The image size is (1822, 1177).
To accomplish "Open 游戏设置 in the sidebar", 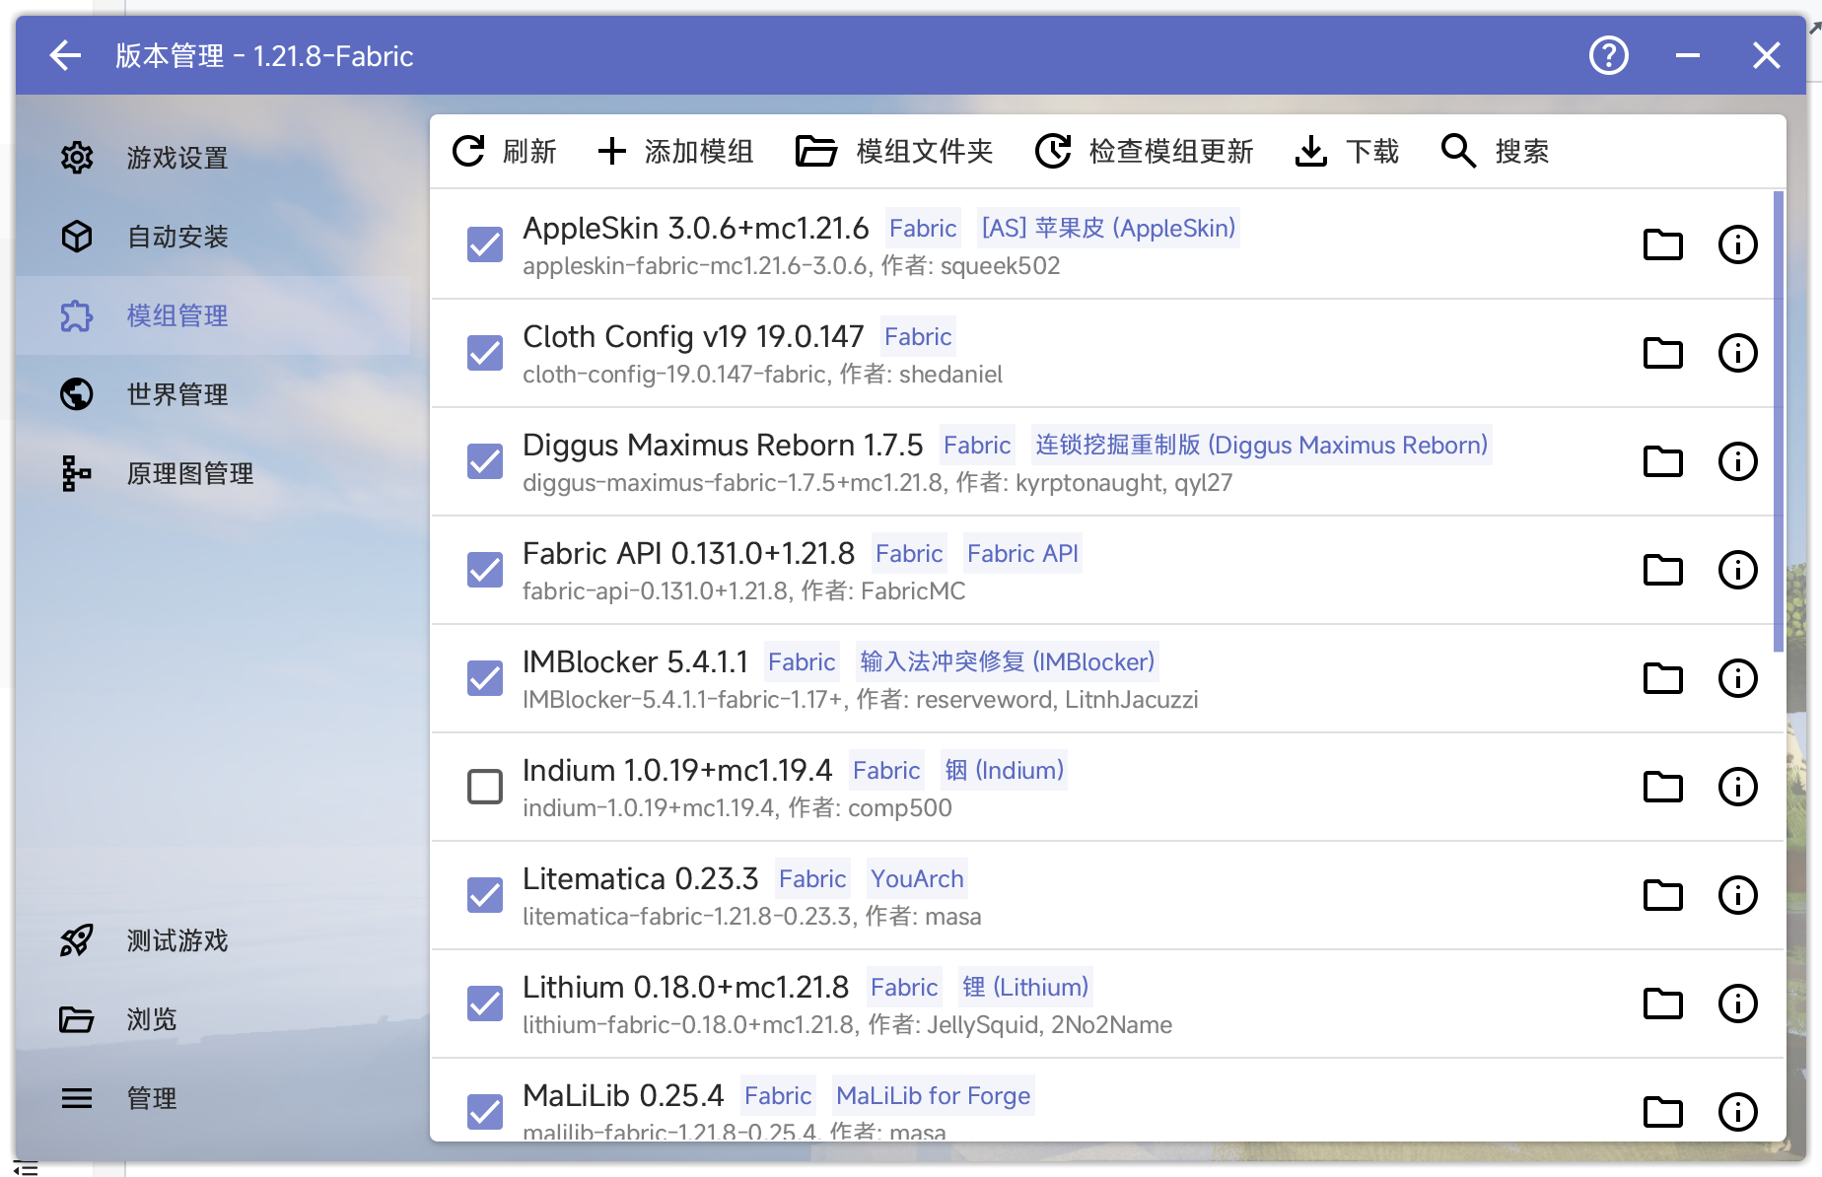I will tap(177, 158).
